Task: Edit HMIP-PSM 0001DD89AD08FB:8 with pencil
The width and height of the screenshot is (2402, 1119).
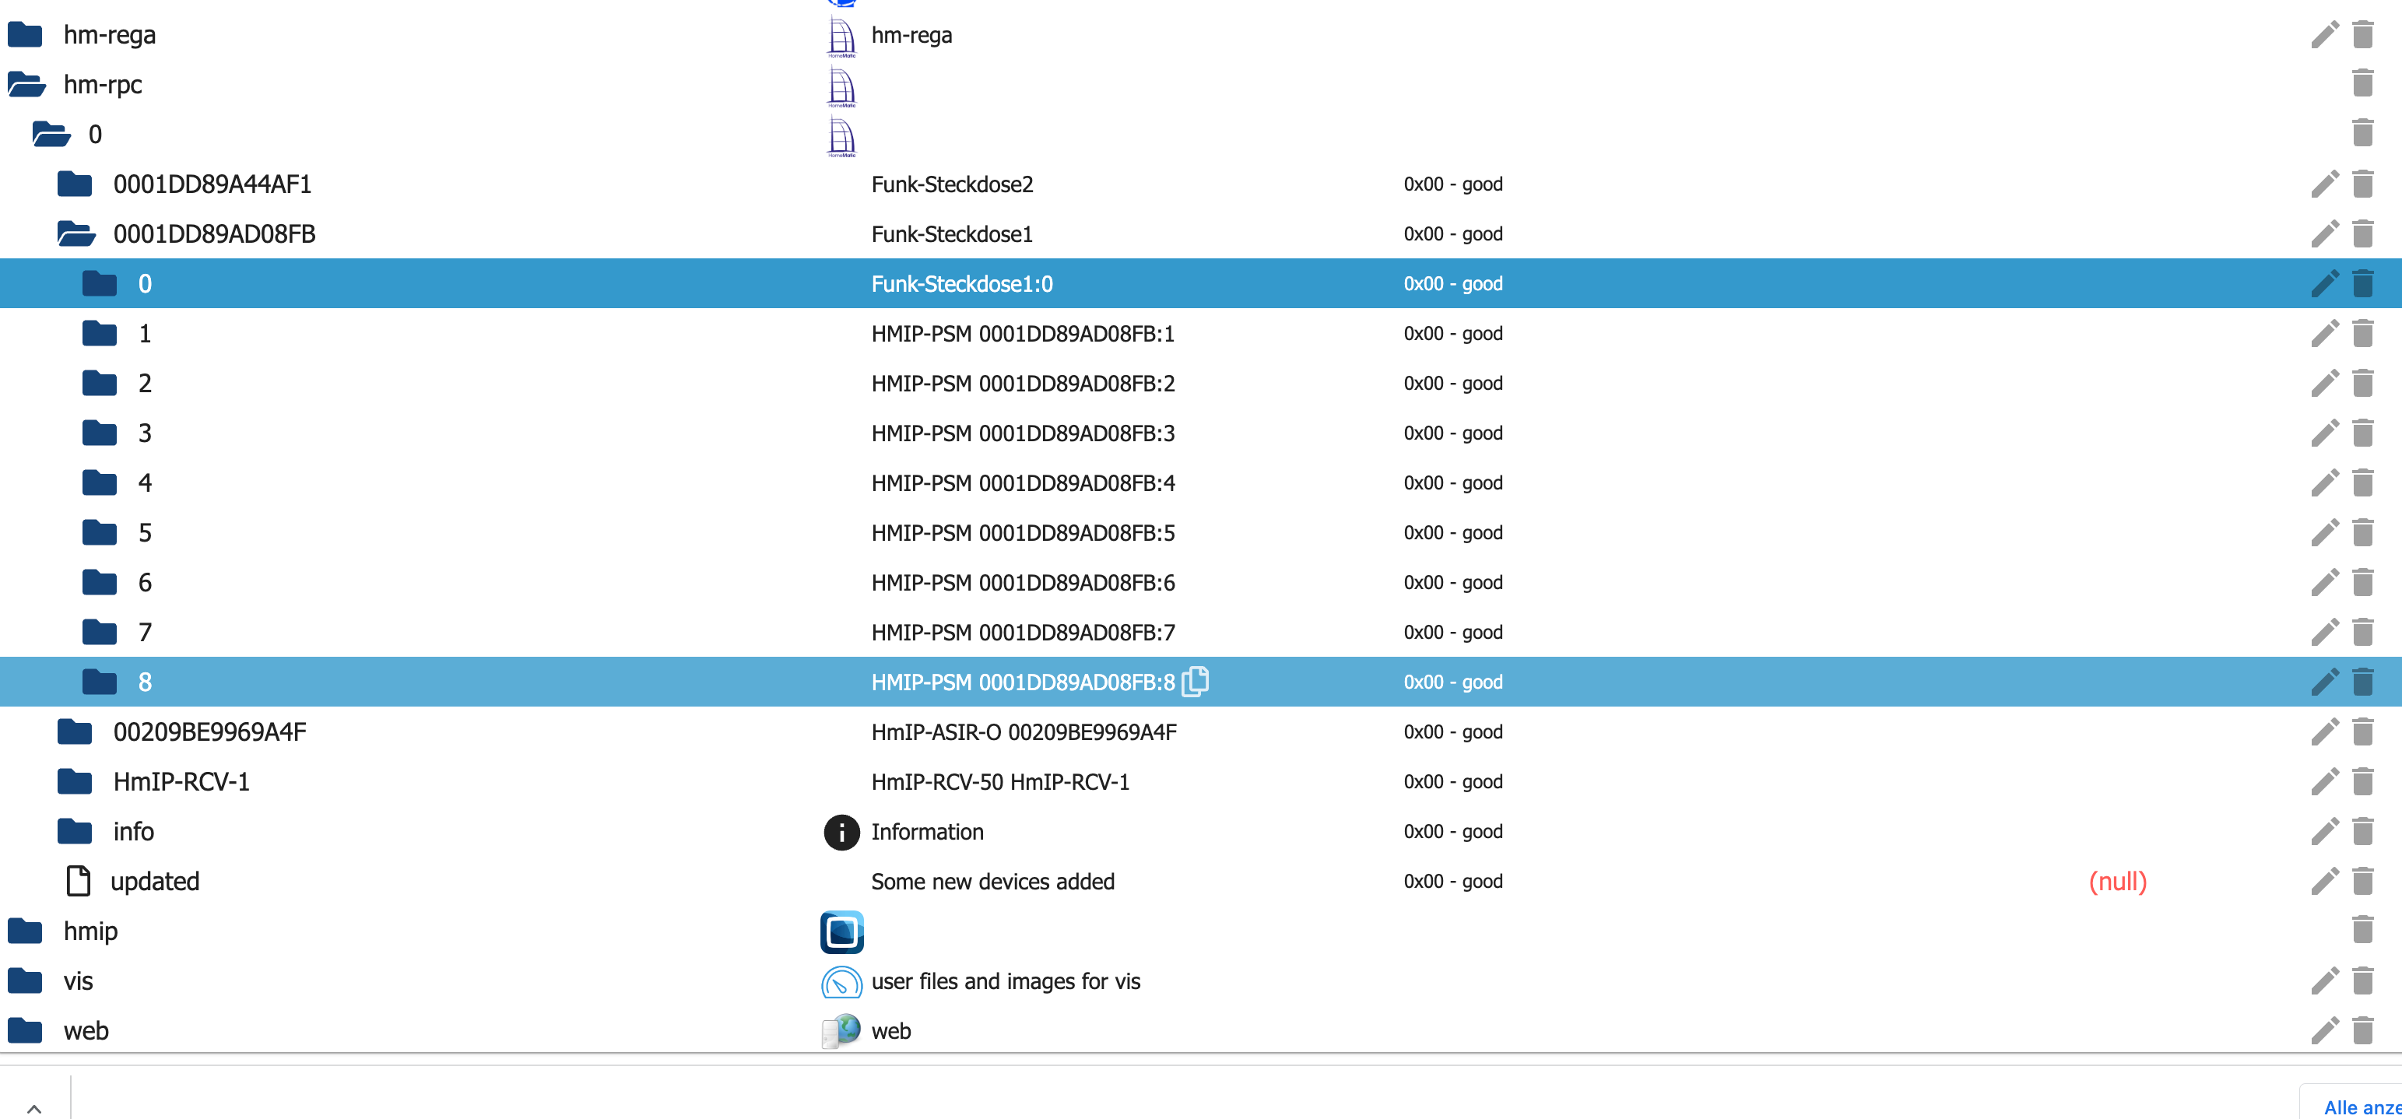Action: tap(2325, 682)
